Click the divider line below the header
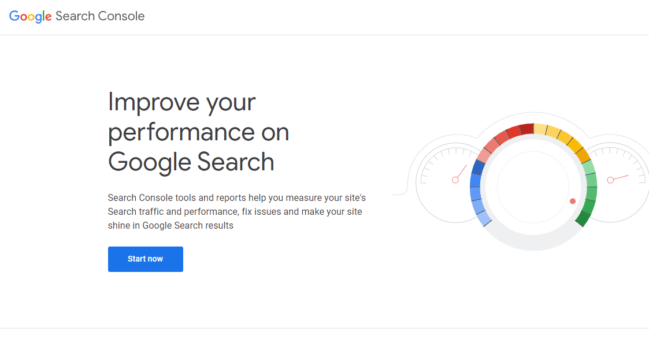The height and width of the screenshot is (347, 649). pyautogui.click(x=324, y=35)
